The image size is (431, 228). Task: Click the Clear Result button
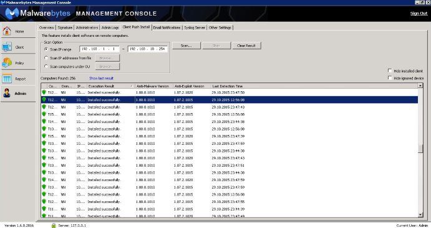pyautogui.click(x=246, y=46)
